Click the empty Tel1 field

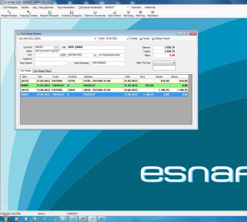(47, 55)
